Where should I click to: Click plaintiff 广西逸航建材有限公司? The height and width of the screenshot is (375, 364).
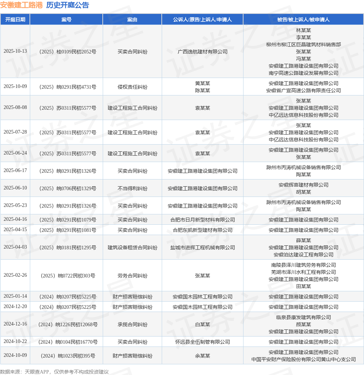coord(202,52)
